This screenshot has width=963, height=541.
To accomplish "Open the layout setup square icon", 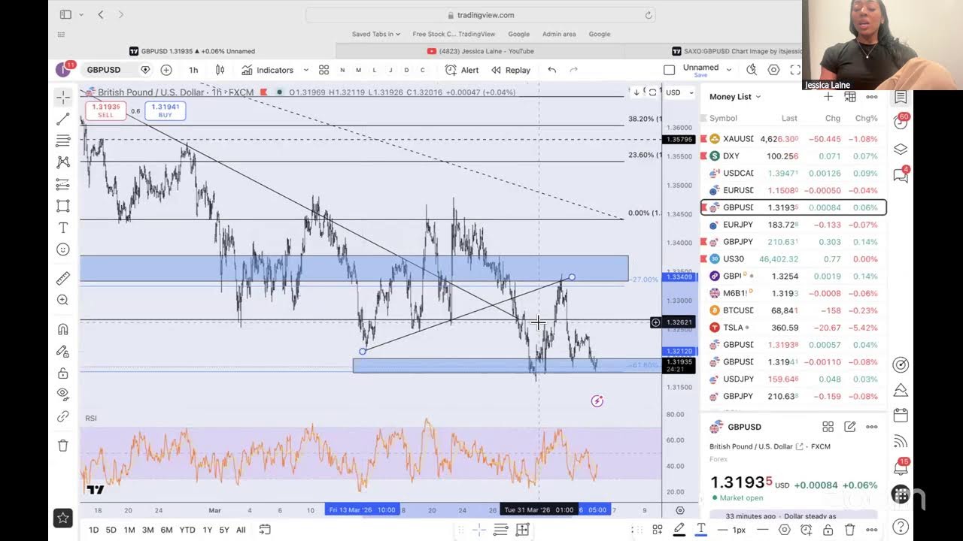I will 669,70.
